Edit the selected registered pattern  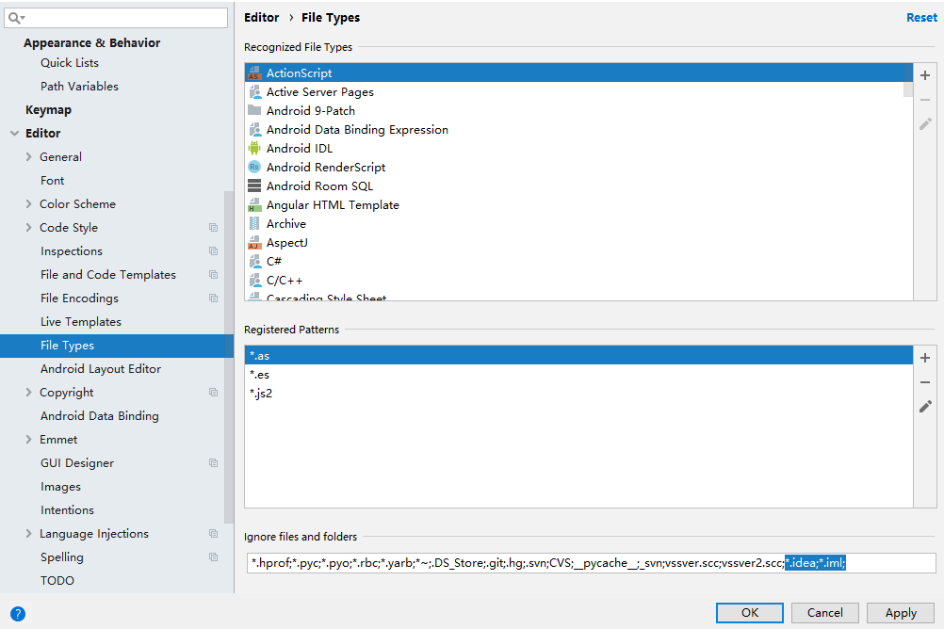pyautogui.click(x=925, y=407)
